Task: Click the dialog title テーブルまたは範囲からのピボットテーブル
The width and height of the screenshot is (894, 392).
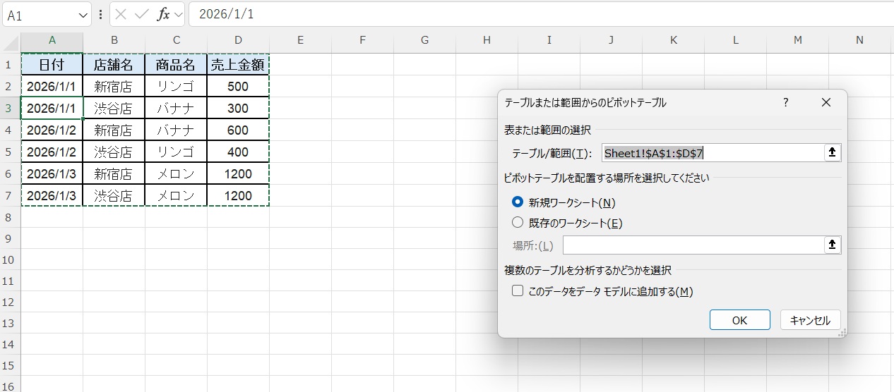Action: tap(585, 102)
